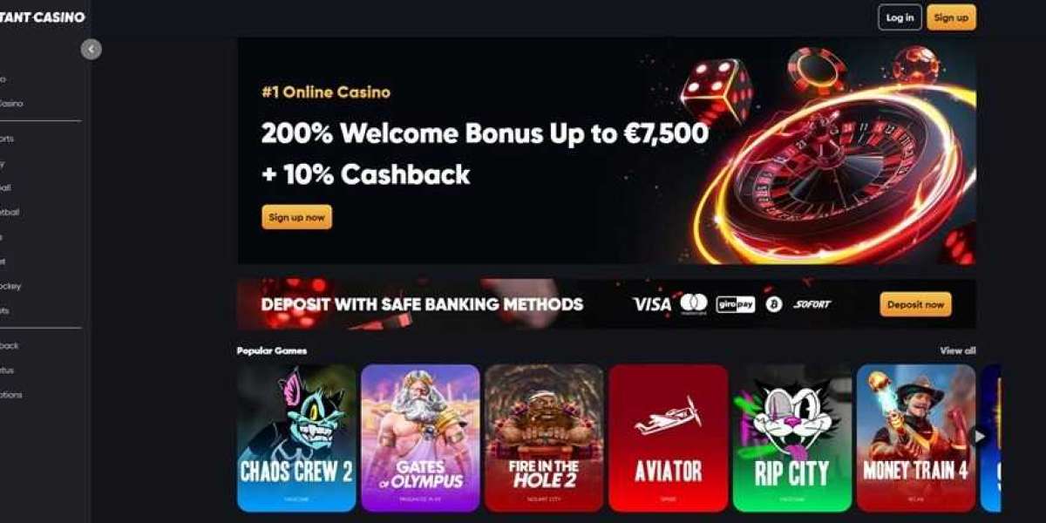This screenshot has height=523, width=1046.
Task: Open the Rip City game tile
Action: [x=791, y=438]
